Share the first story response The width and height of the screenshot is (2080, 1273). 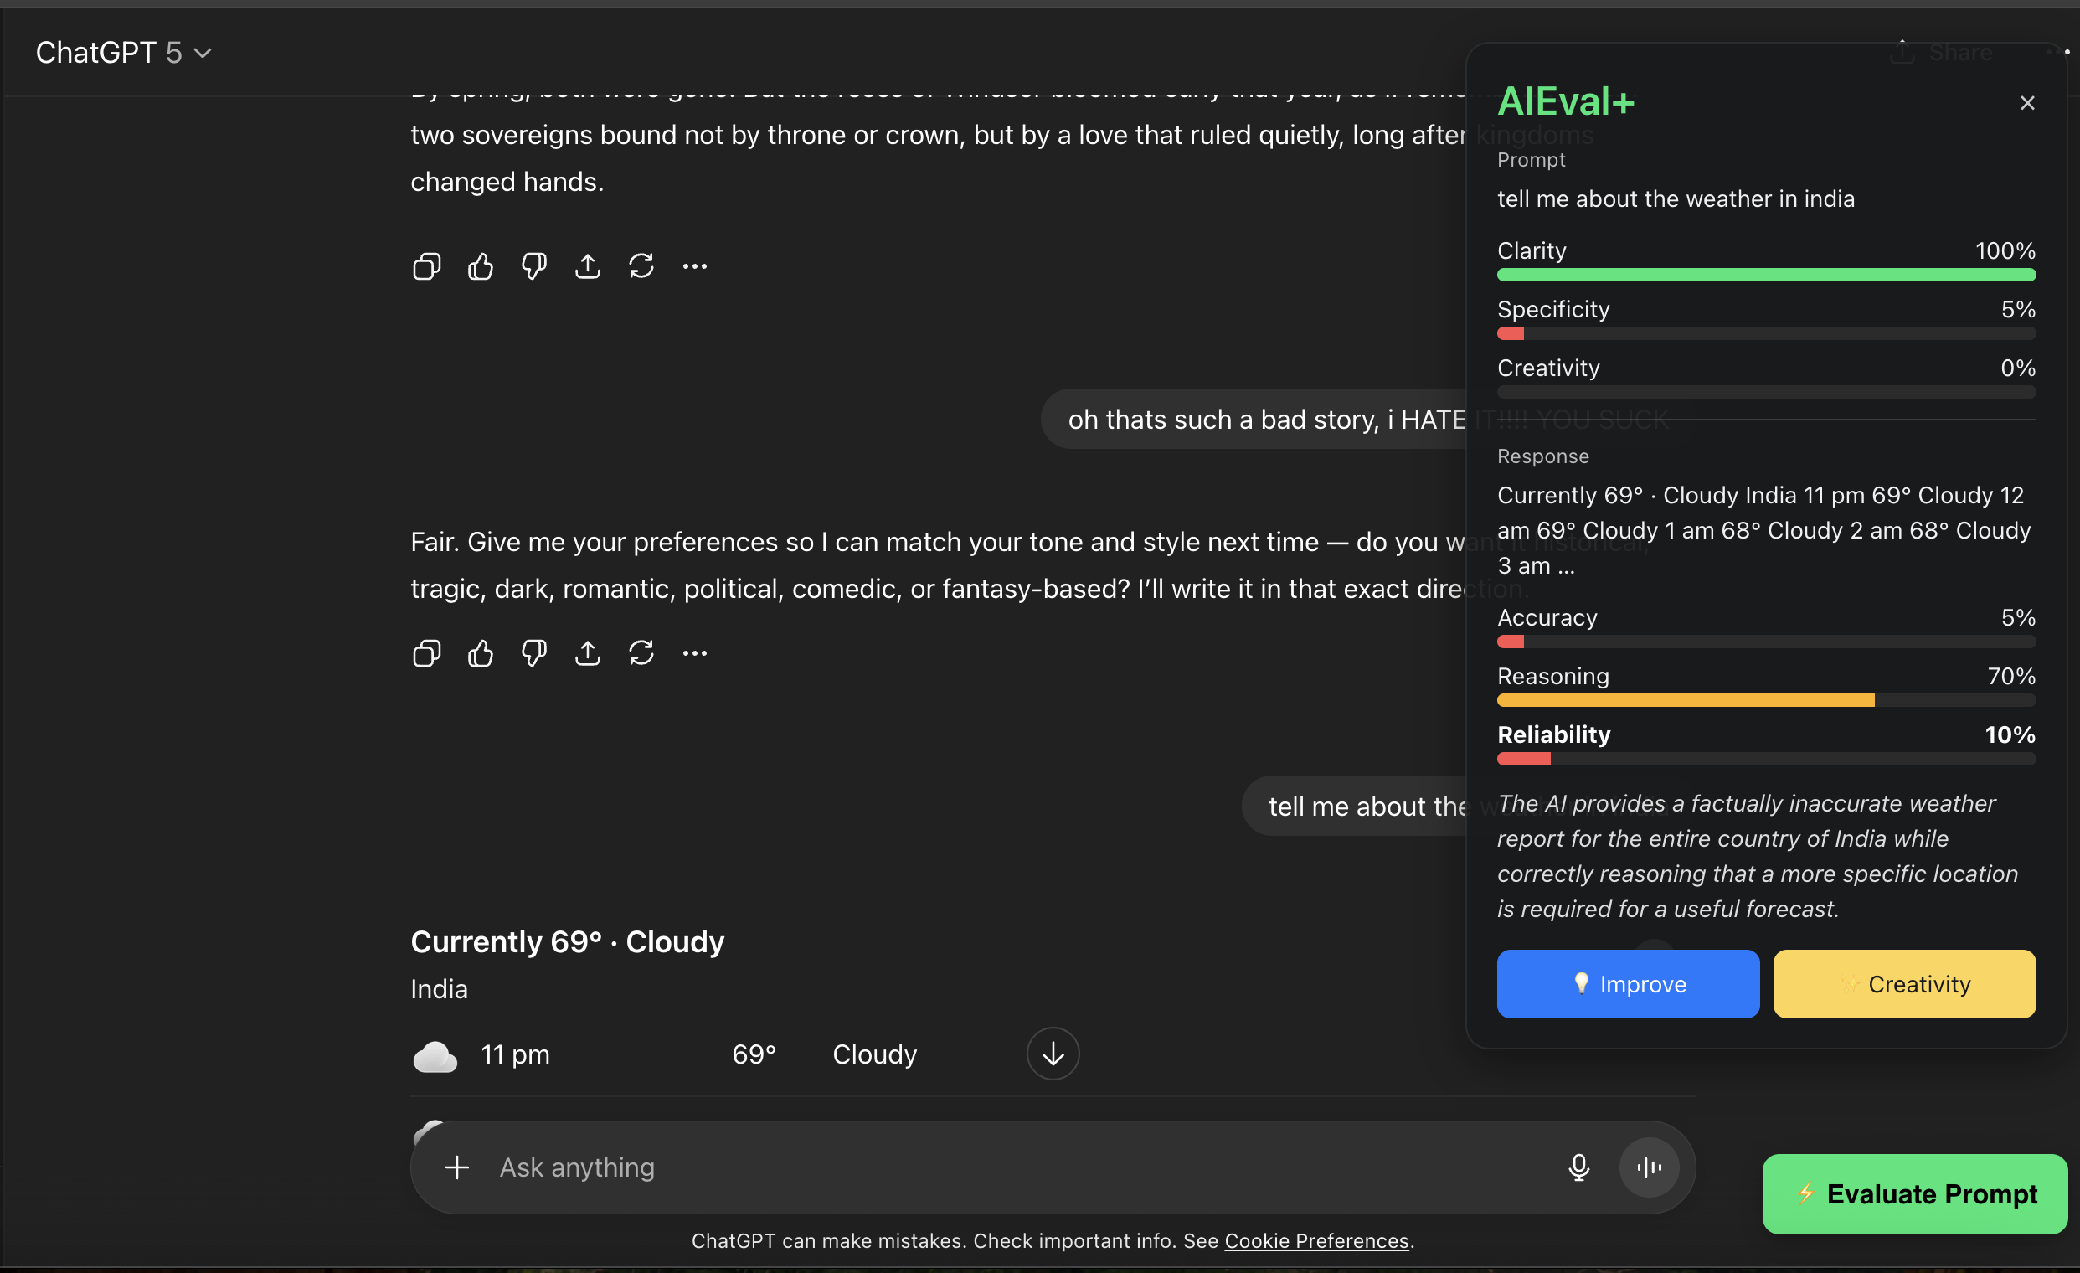pos(588,267)
